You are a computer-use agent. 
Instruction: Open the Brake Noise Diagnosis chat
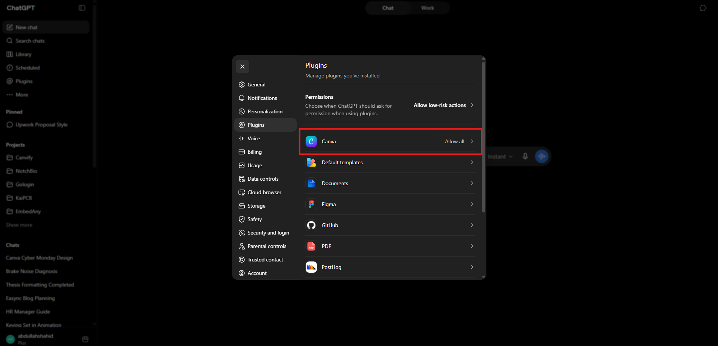pyautogui.click(x=46, y=271)
